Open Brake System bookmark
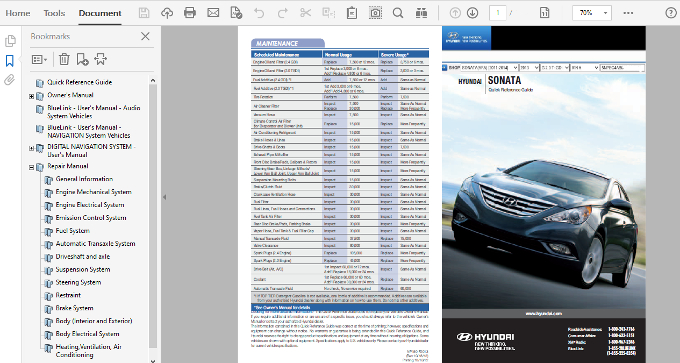This screenshot has height=363, width=680. (75, 308)
